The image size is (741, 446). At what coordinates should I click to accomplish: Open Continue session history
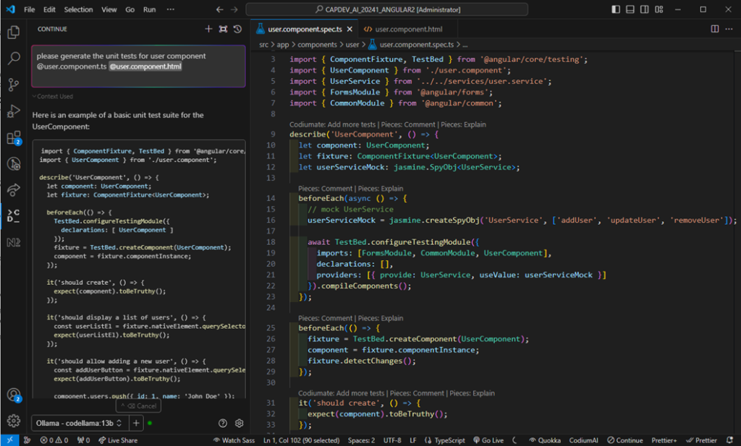pos(239,29)
